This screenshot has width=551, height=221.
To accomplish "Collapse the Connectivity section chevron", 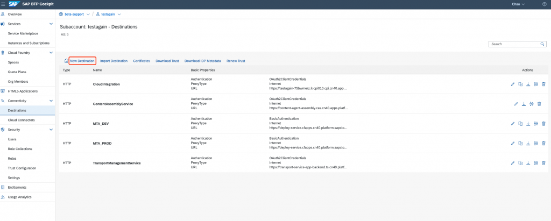I will tap(51, 101).
